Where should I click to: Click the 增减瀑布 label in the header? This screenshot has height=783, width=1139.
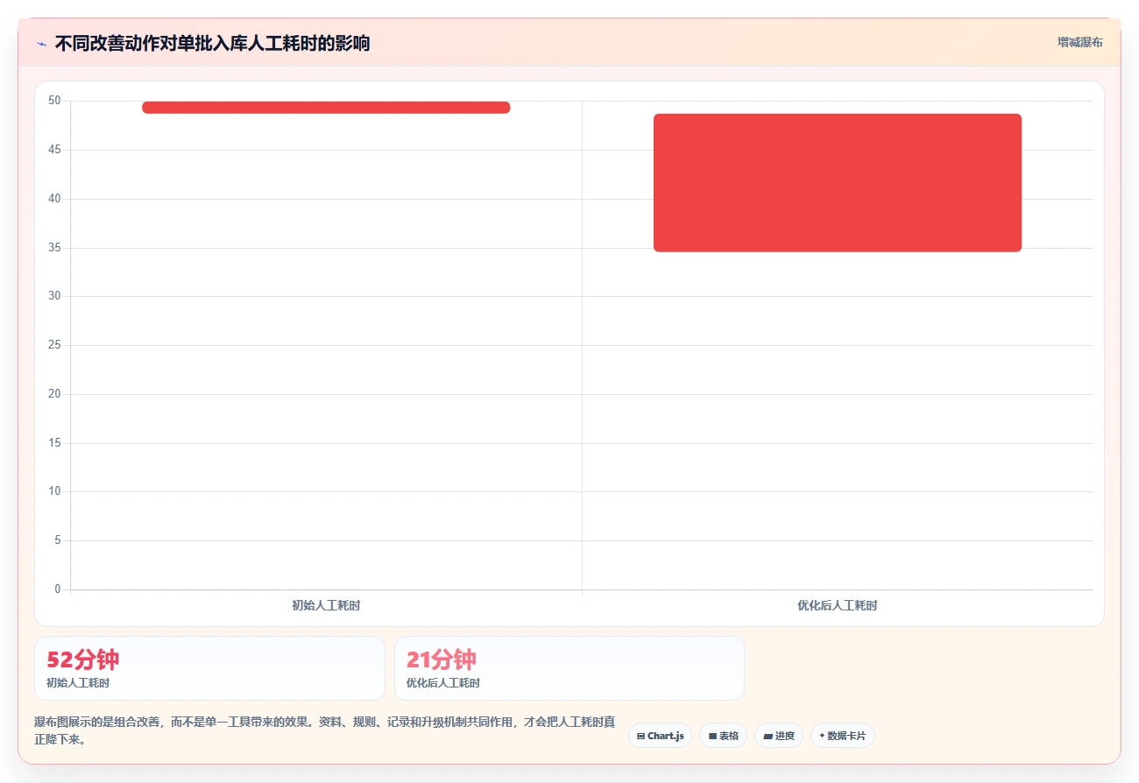[x=1079, y=42]
